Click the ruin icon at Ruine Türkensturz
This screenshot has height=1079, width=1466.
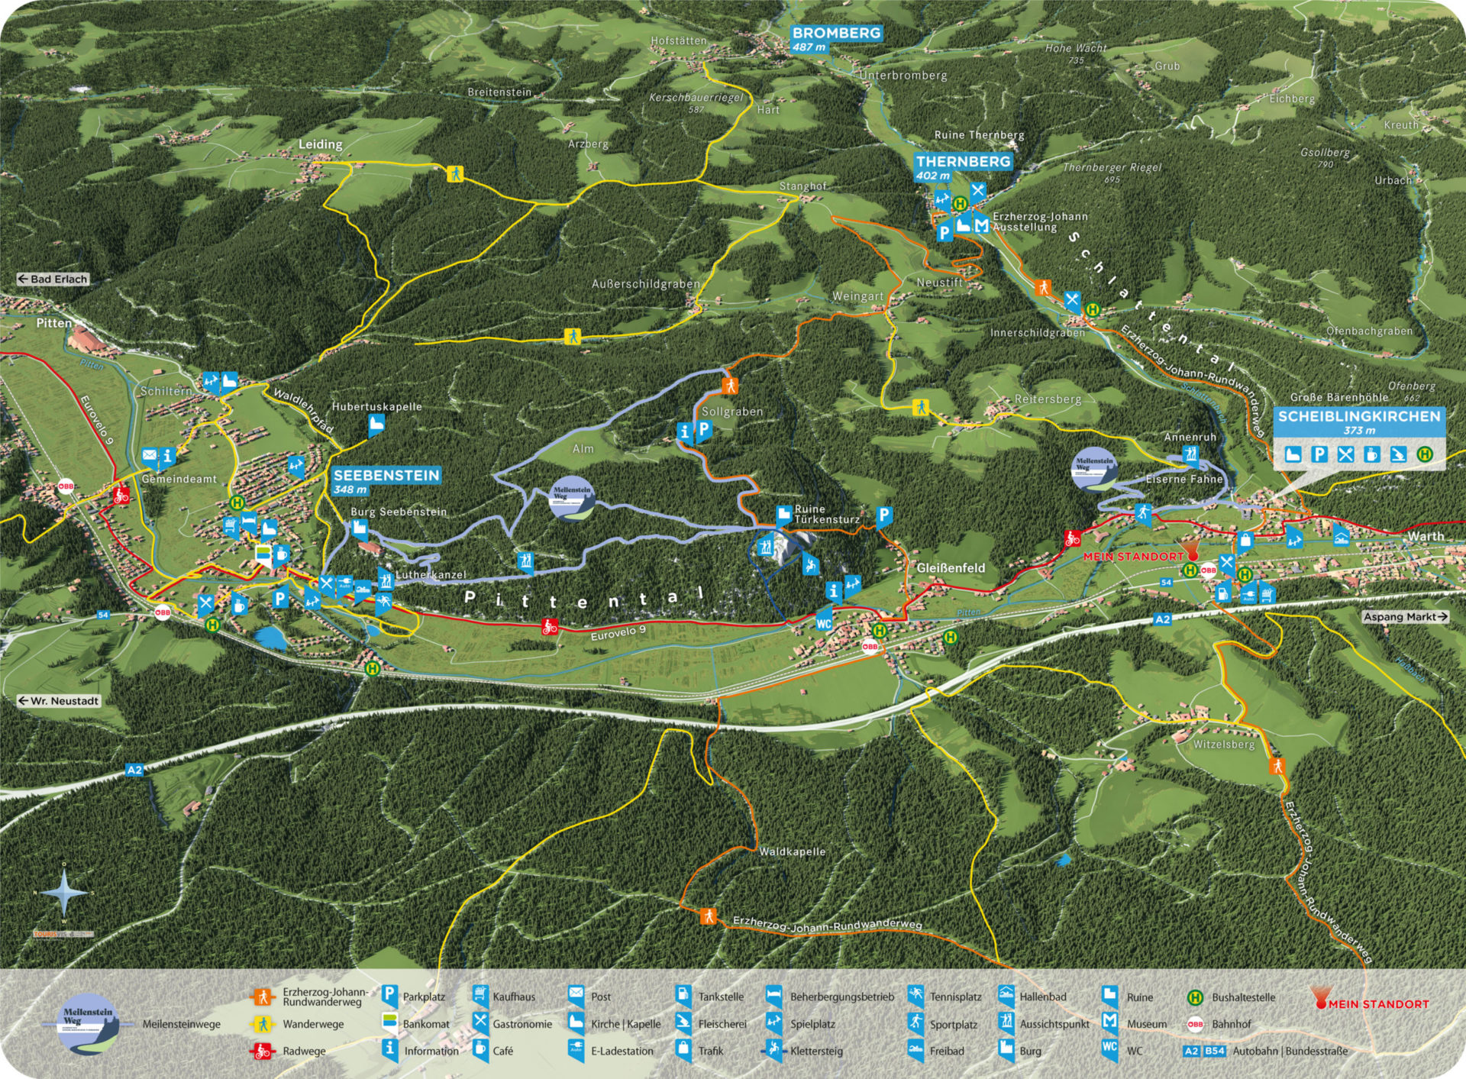[784, 515]
